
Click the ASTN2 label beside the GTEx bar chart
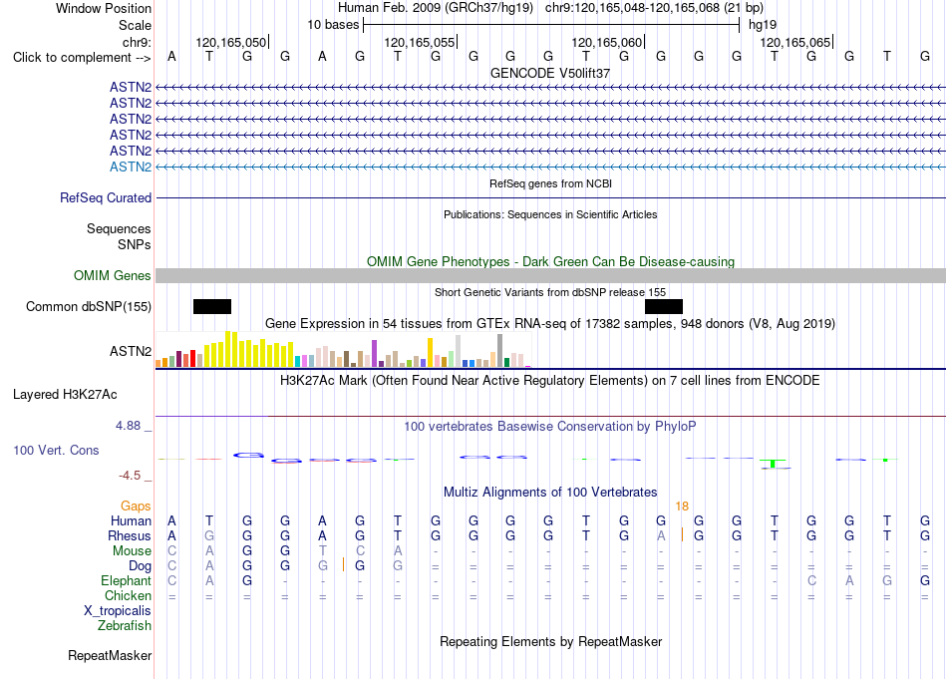[x=131, y=351]
